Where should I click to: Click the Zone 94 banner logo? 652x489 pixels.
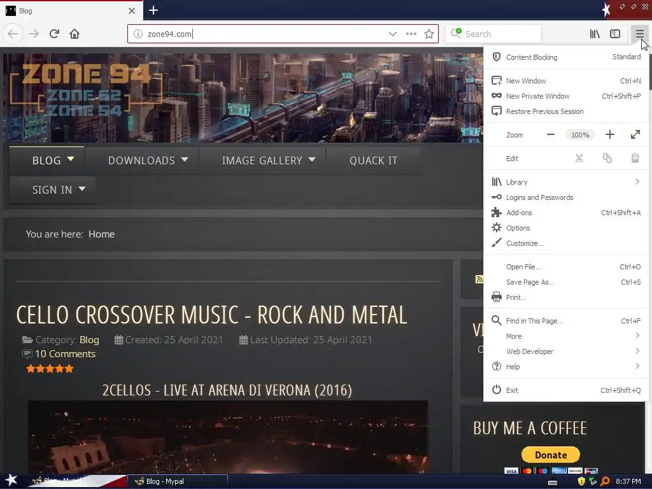tap(85, 90)
